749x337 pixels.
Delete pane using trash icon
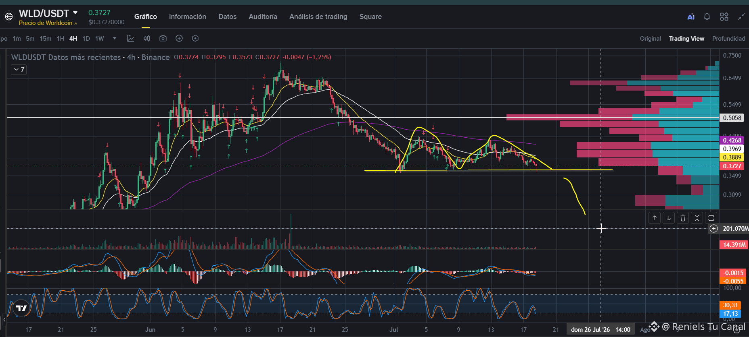coord(683,218)
